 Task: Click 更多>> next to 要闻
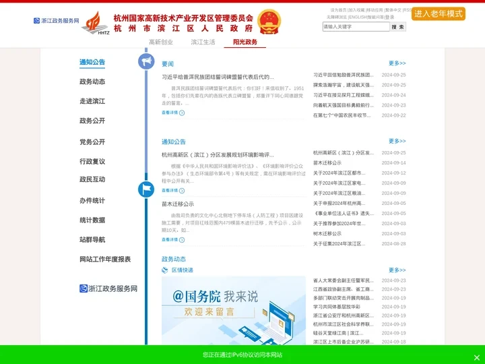click(x=397, y=63)
